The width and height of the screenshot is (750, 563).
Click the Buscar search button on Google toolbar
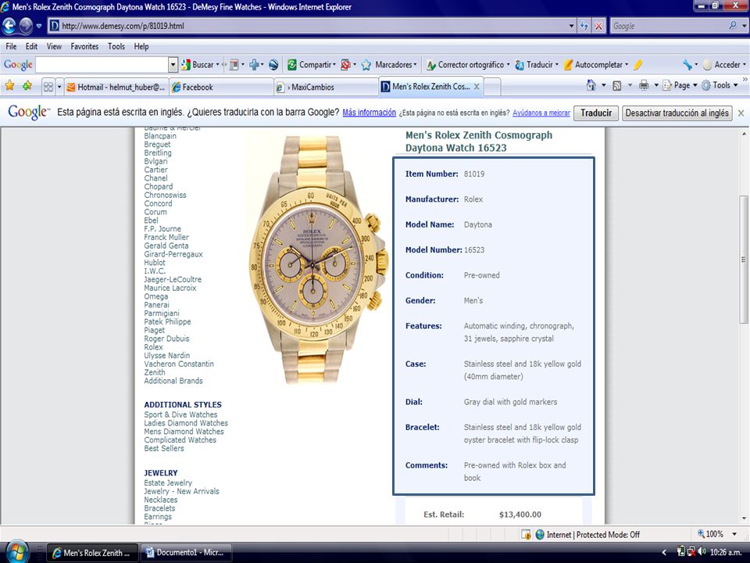coord(198,65)
